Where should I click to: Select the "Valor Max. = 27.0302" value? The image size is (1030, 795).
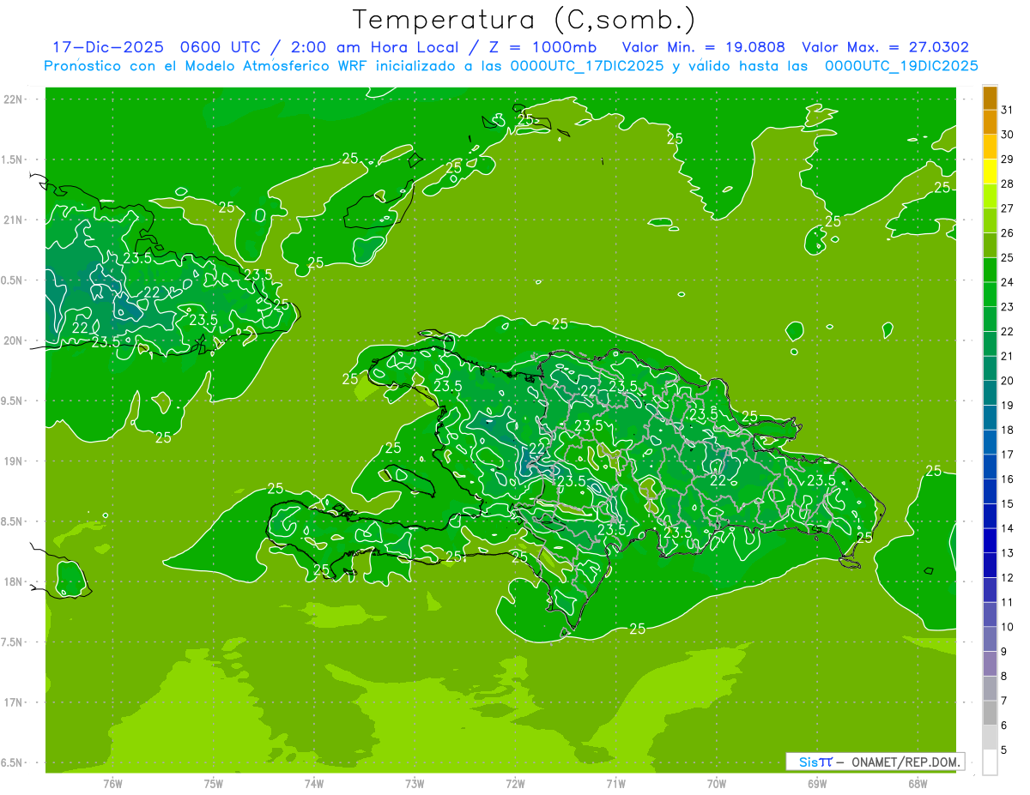885,47
